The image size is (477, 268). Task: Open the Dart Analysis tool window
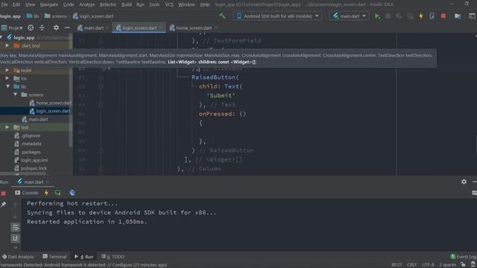point(18,257)
